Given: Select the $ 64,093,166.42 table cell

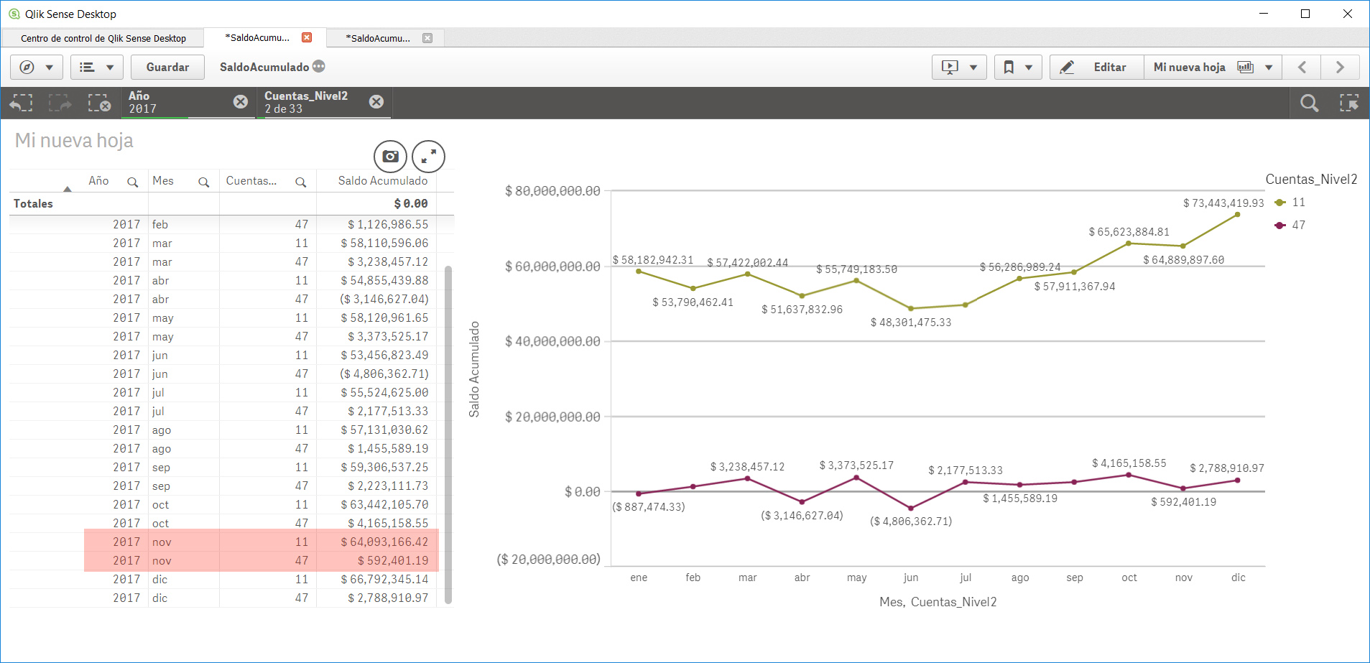Looking at the screenshot, I should [x=384, y=542].
